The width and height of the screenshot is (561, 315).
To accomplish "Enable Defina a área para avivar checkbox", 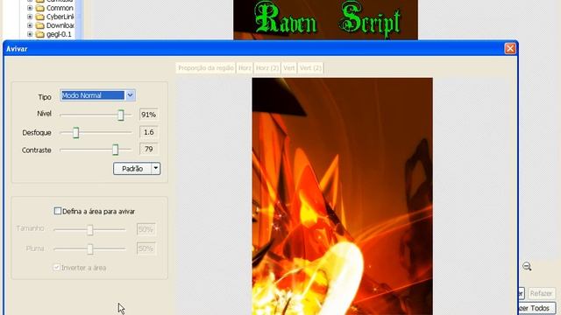I will (x=58, y=211).
